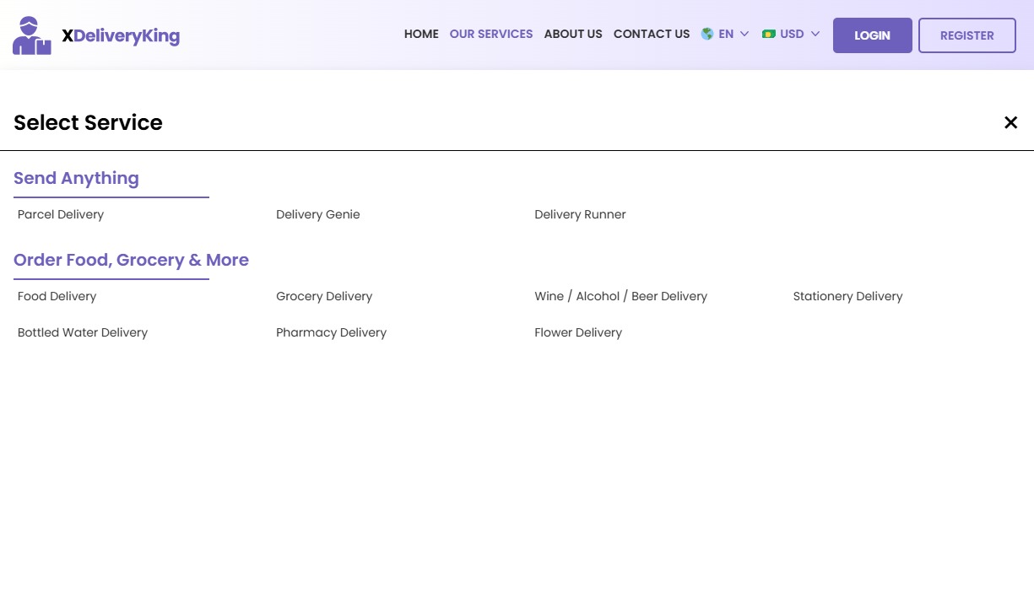Image resolution: width=1034 pixels, height=609 pixels.
Task: Select Pharmacy Delivery service
Action: 331,332
